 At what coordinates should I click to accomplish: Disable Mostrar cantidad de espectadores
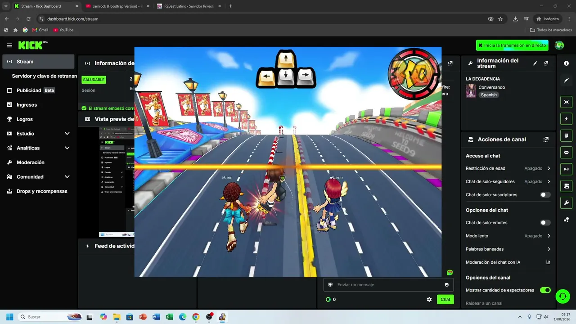coord(545,290)
